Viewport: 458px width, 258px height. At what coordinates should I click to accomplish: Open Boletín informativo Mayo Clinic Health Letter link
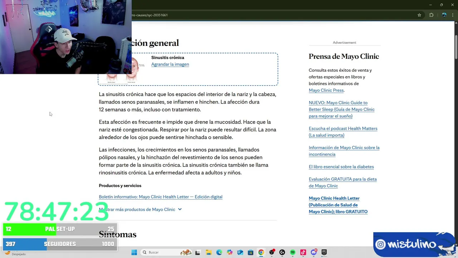tap(160, 197)
